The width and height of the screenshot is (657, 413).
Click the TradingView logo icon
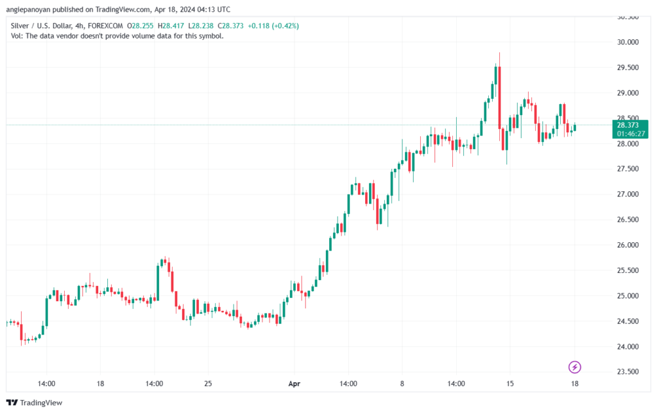pos(12,403)
